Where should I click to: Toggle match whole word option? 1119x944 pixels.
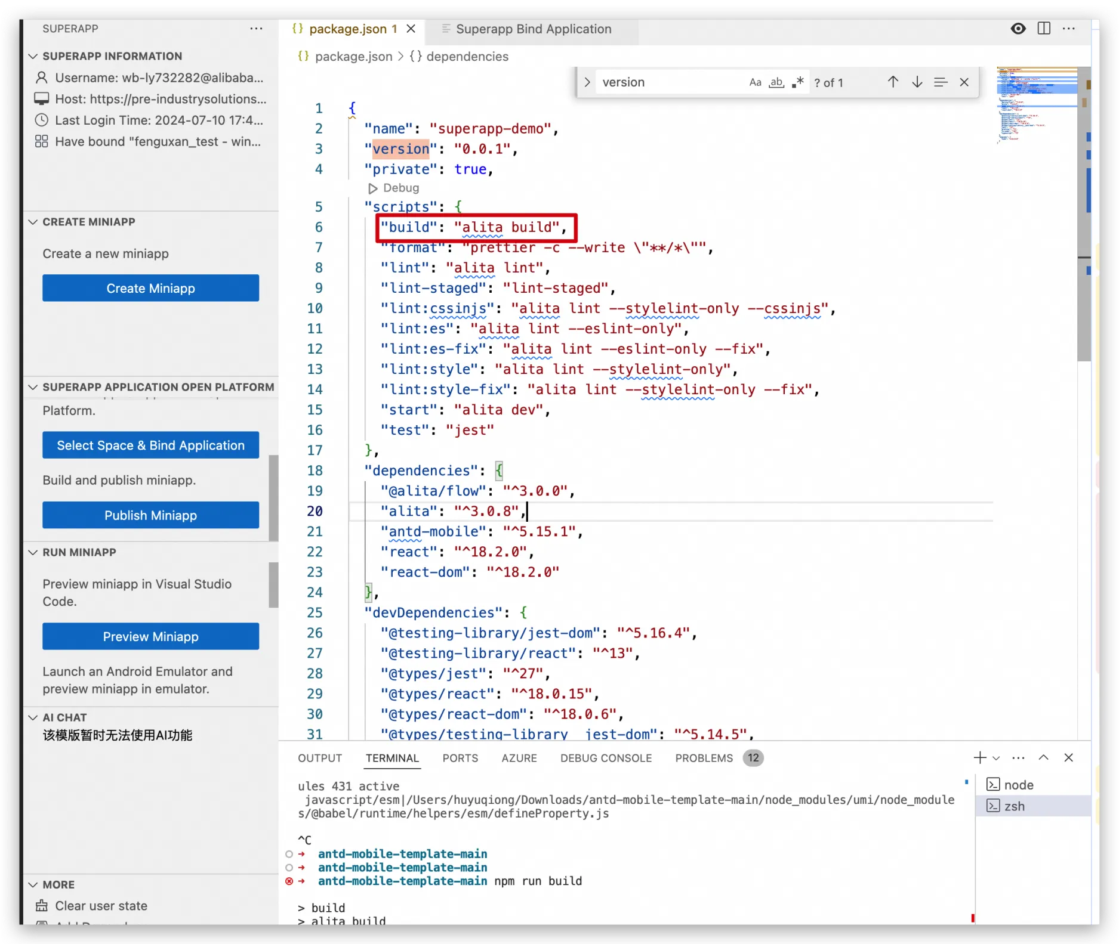tap(776, 82)
